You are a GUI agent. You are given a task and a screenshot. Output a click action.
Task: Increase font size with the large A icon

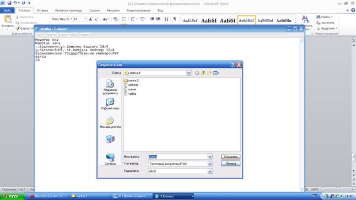click(x=90, y=19)
